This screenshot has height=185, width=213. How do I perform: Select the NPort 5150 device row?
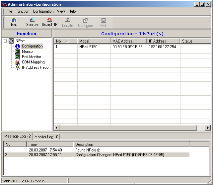pos(88,47)
